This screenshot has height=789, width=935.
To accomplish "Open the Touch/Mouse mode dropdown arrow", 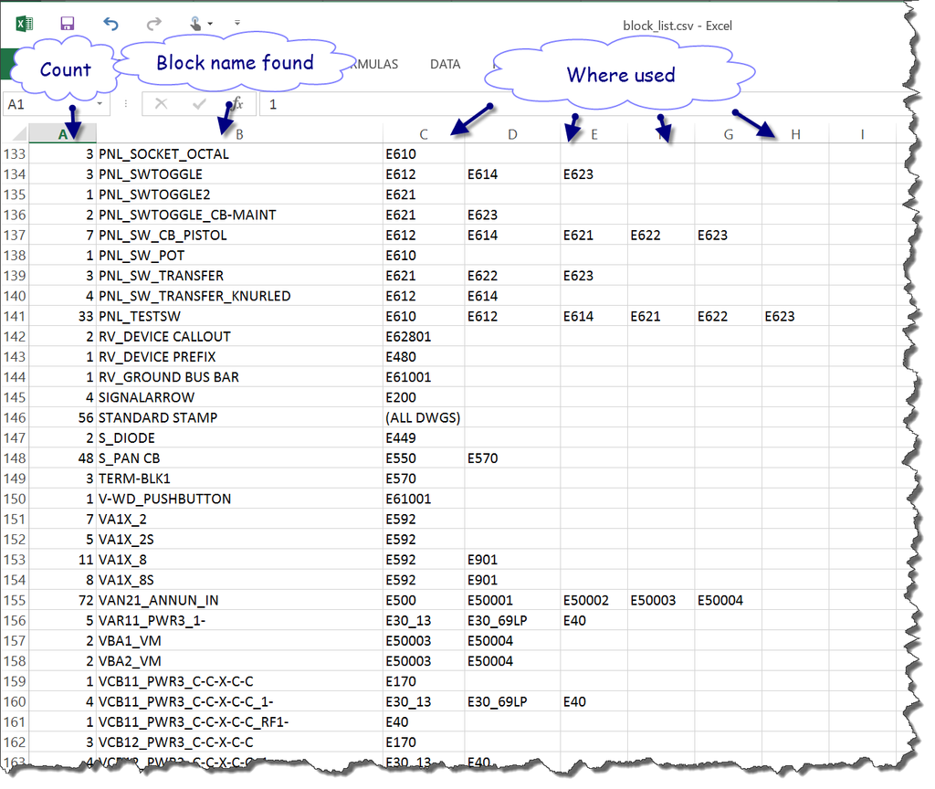I will [210, 25].
